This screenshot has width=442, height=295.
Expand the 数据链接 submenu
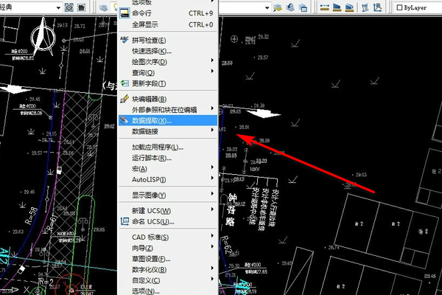pos(167,131)
